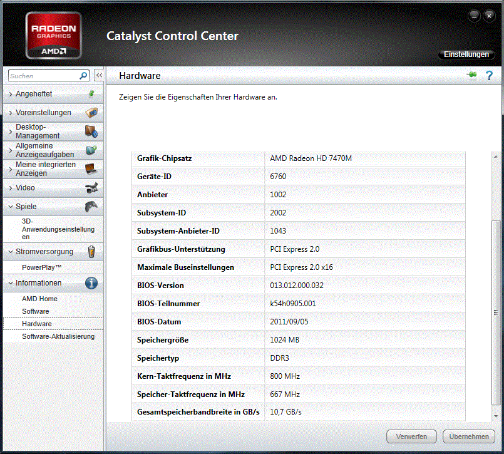Image resolution: width=504 pixels, height=454 pixels.
Task: Click the Übernehmen button
Action: tap(469, 436)
